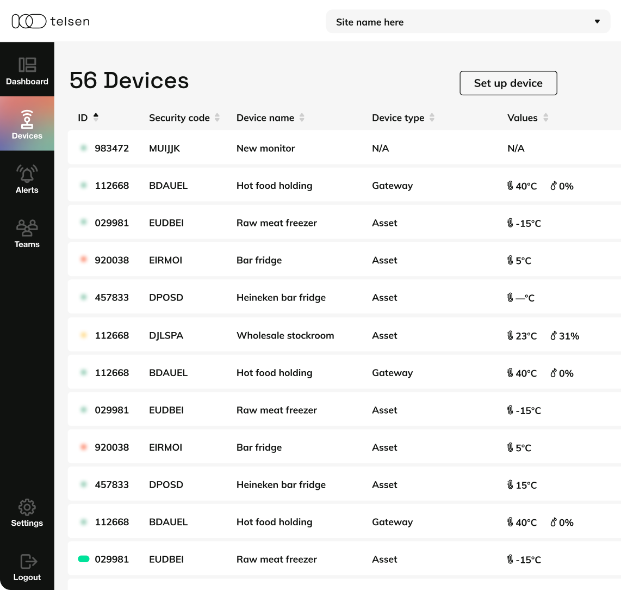Switch to the Alerts section
The width and height of the screenshot is (621, 590).
(27, 180)
